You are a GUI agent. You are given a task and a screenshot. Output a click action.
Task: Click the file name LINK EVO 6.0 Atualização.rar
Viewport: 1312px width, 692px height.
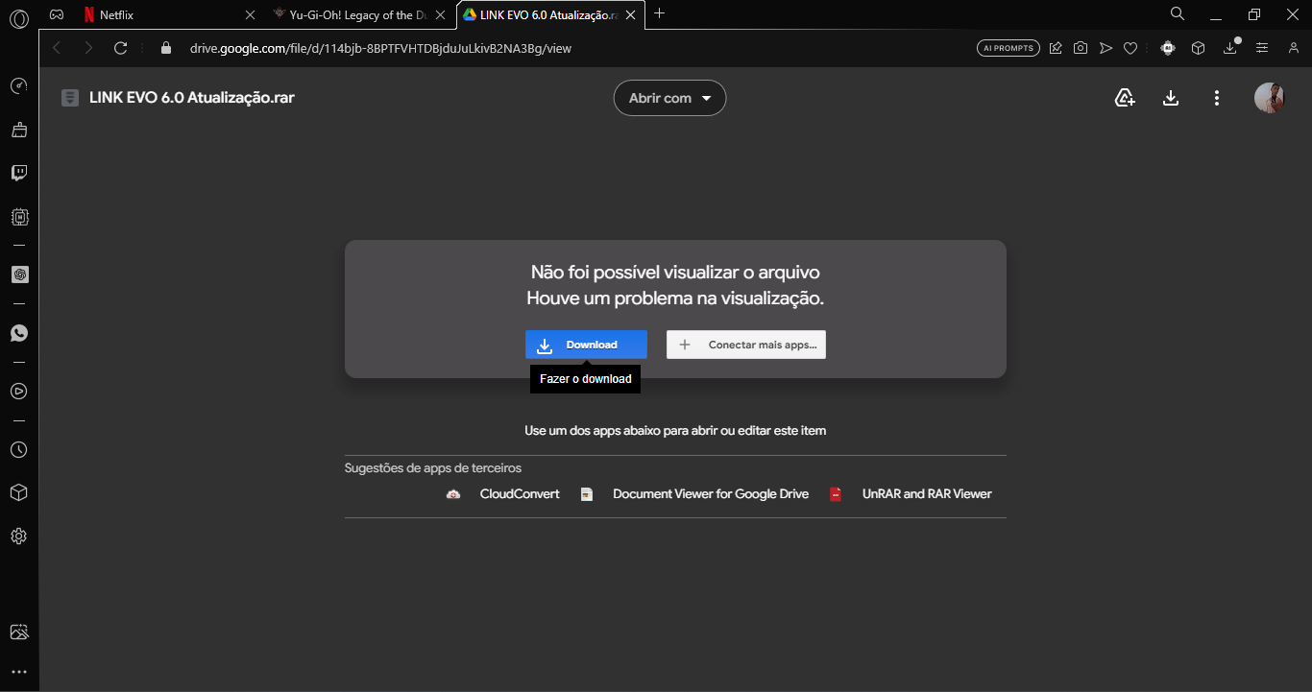click(192, 98)
